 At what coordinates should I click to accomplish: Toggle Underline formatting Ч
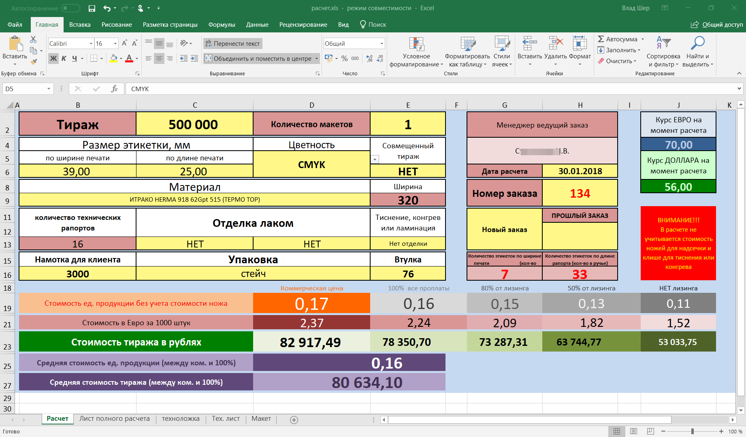pyautogui.click(x=75, y=58)
